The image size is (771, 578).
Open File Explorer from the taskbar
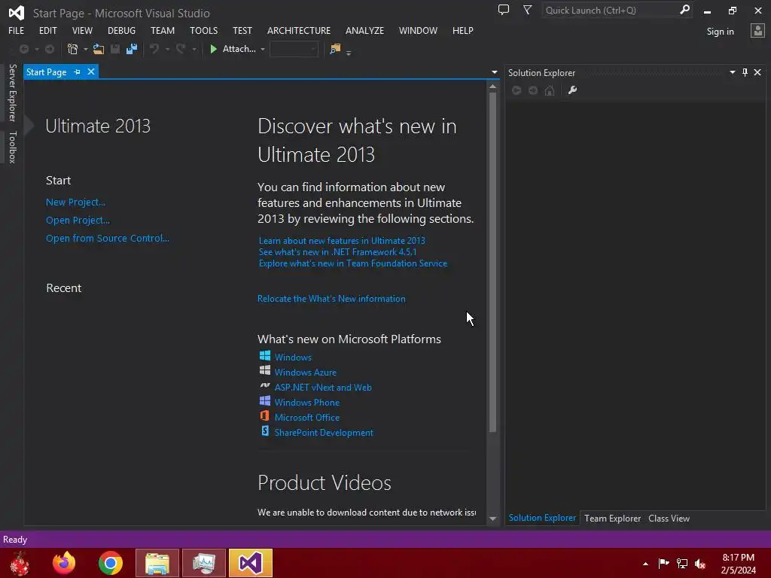pos(157,563)
